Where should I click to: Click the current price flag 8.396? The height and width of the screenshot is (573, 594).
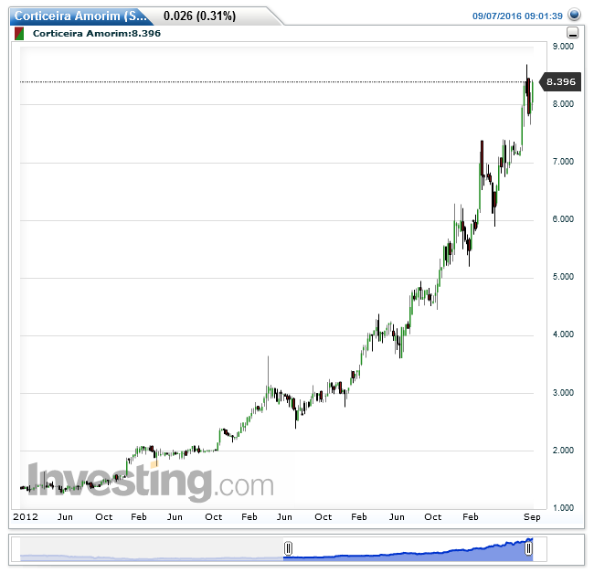click(x=560, y=82)
